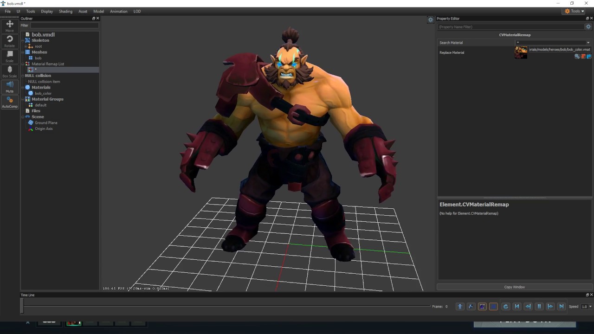Select the Move tool
Screen dimensions: 594x334
(x=9, y=26)
